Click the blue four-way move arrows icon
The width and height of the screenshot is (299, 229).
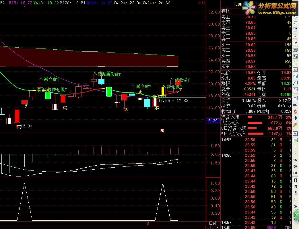point(295,118)
